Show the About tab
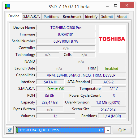This screenshot has height=139, width=138. click(x=122, y=17)
